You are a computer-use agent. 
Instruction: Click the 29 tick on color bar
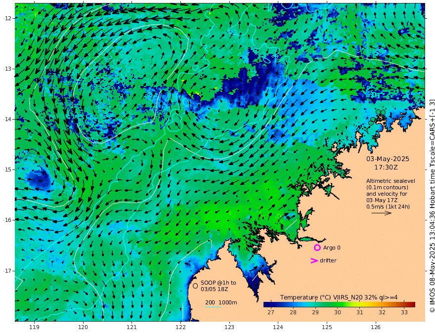(315, 312)
